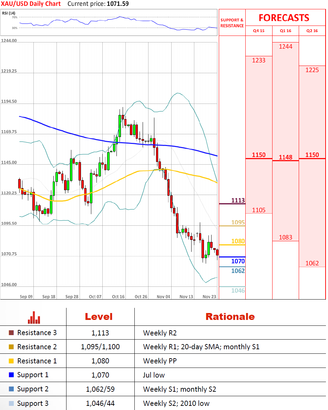Click the 1,062/59 level cell

(100, 389)
